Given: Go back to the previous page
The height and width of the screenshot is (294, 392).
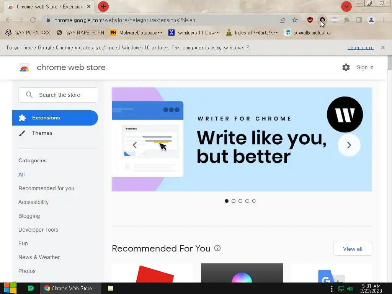Looking at the screenshot, I should coord(8,20).
